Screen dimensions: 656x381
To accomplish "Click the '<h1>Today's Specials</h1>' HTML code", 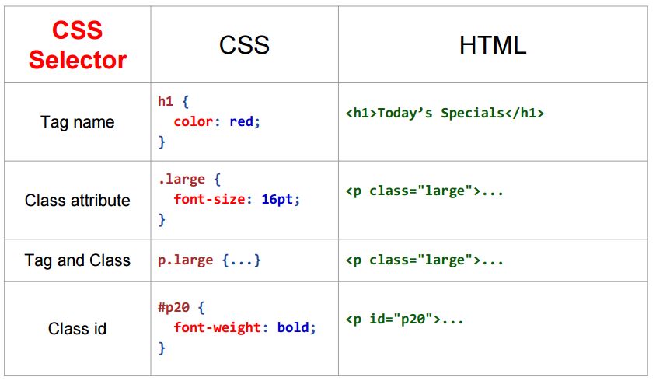I will (445, 113).
